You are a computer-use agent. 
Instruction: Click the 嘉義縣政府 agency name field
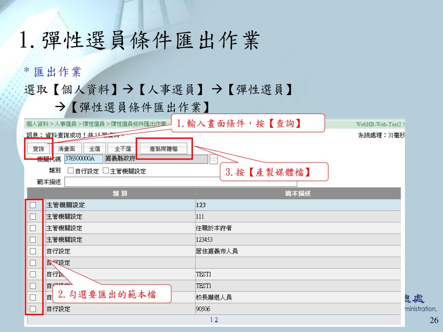[x=156, y=159]
